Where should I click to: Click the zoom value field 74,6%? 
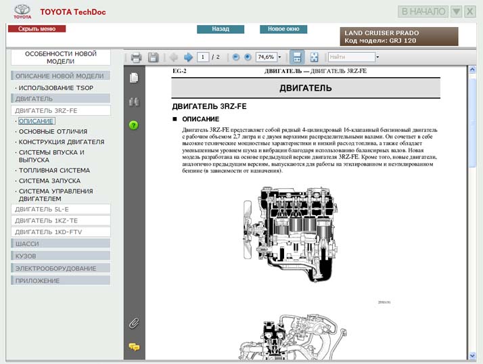[x=267, y=57]
